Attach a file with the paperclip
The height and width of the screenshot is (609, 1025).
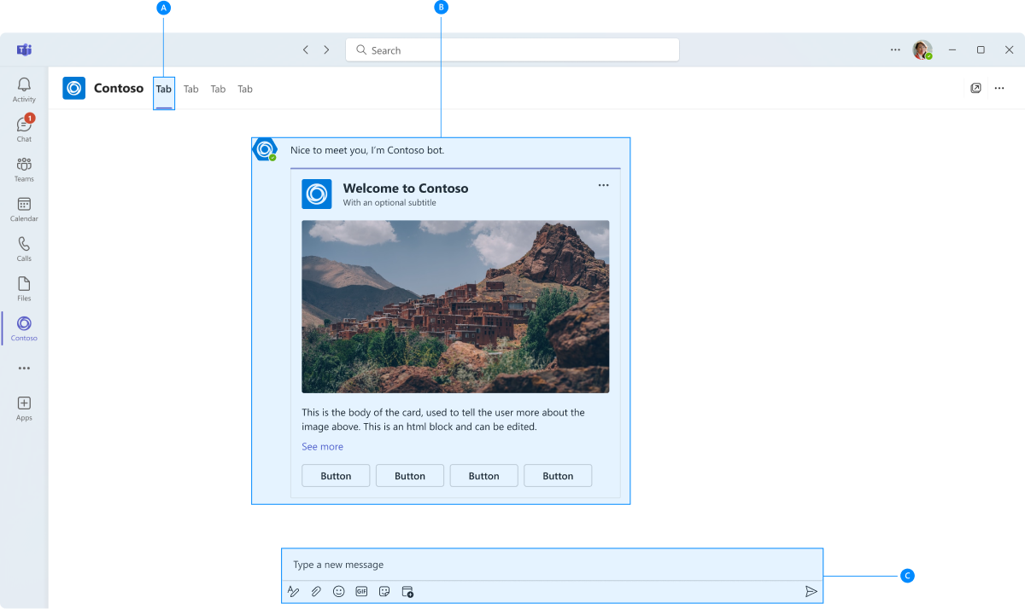(316, 591)
